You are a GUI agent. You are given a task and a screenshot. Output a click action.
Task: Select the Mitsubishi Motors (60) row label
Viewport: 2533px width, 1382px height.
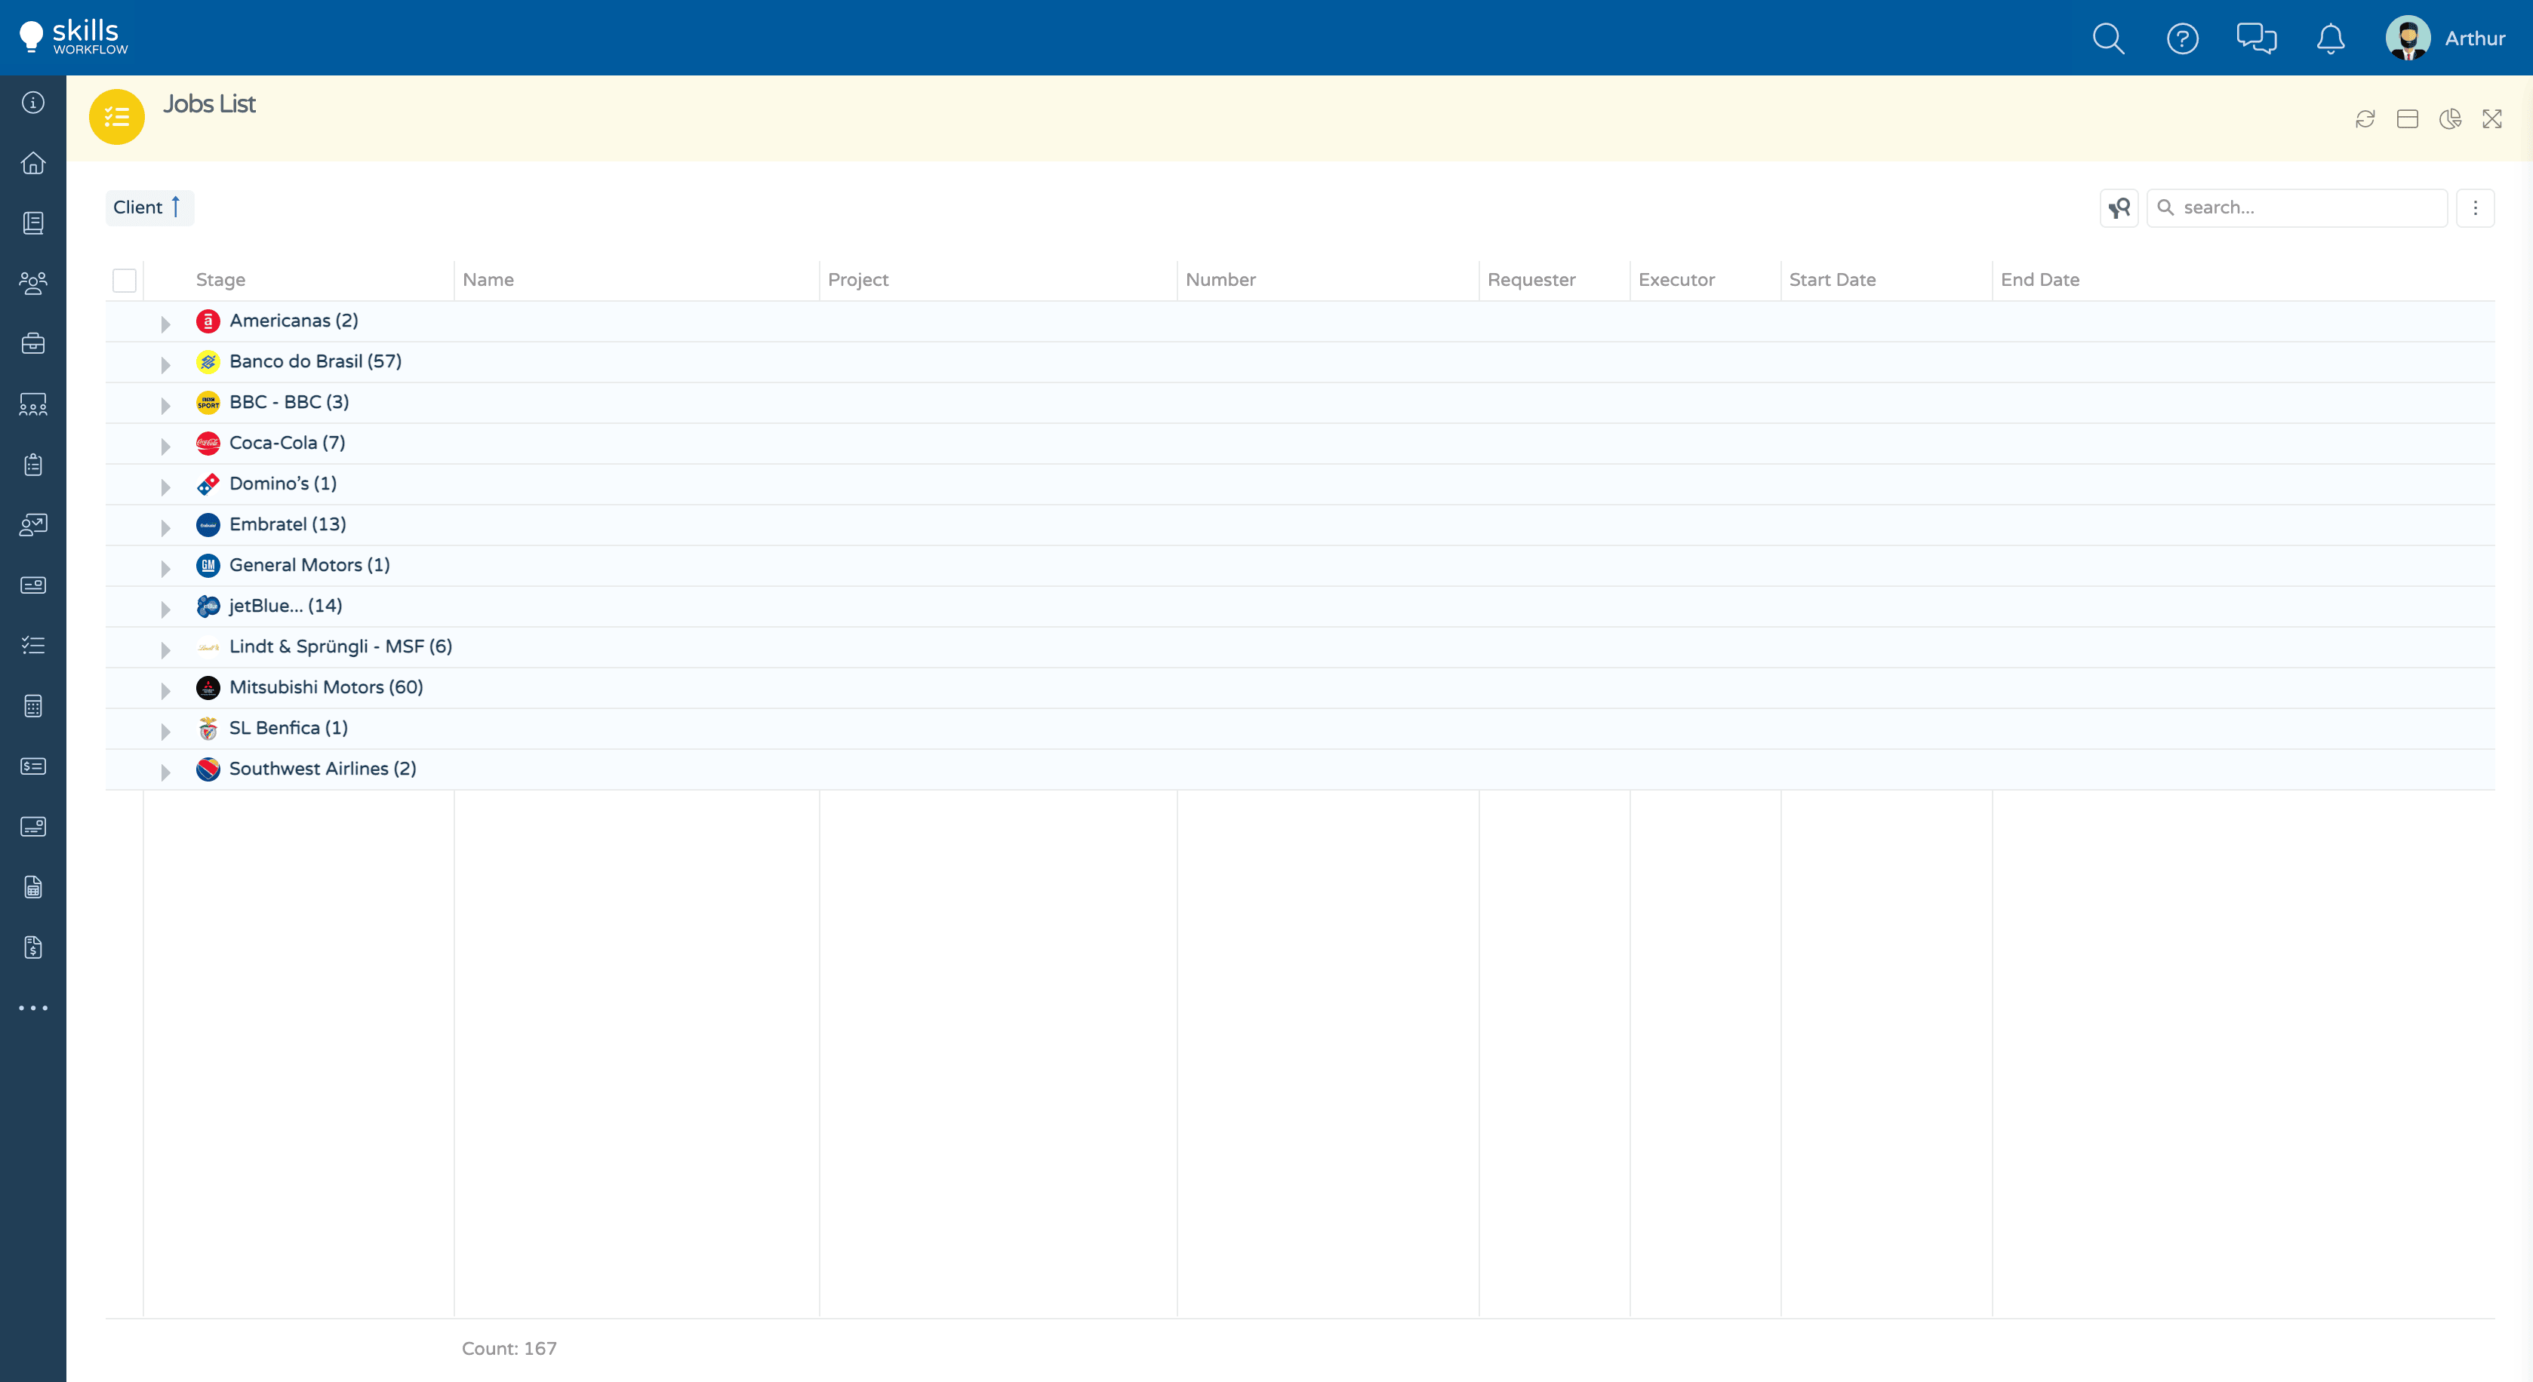[x=327, y=687]
